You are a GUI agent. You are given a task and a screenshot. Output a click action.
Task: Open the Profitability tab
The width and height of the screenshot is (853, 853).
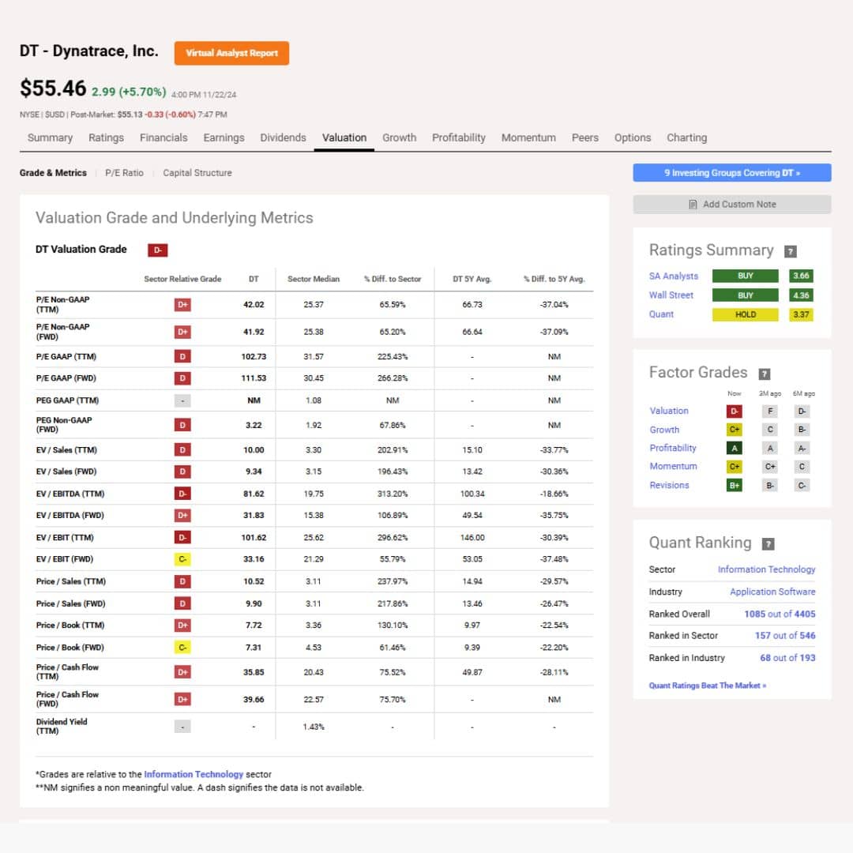pyautogui.click(x=459, y=137)
